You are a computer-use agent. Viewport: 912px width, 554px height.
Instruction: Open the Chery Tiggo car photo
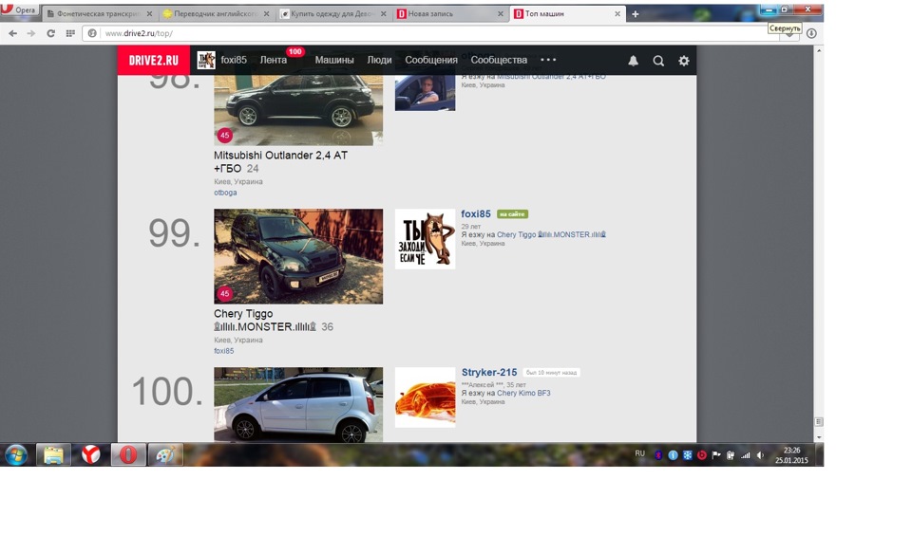click(298, 257)
